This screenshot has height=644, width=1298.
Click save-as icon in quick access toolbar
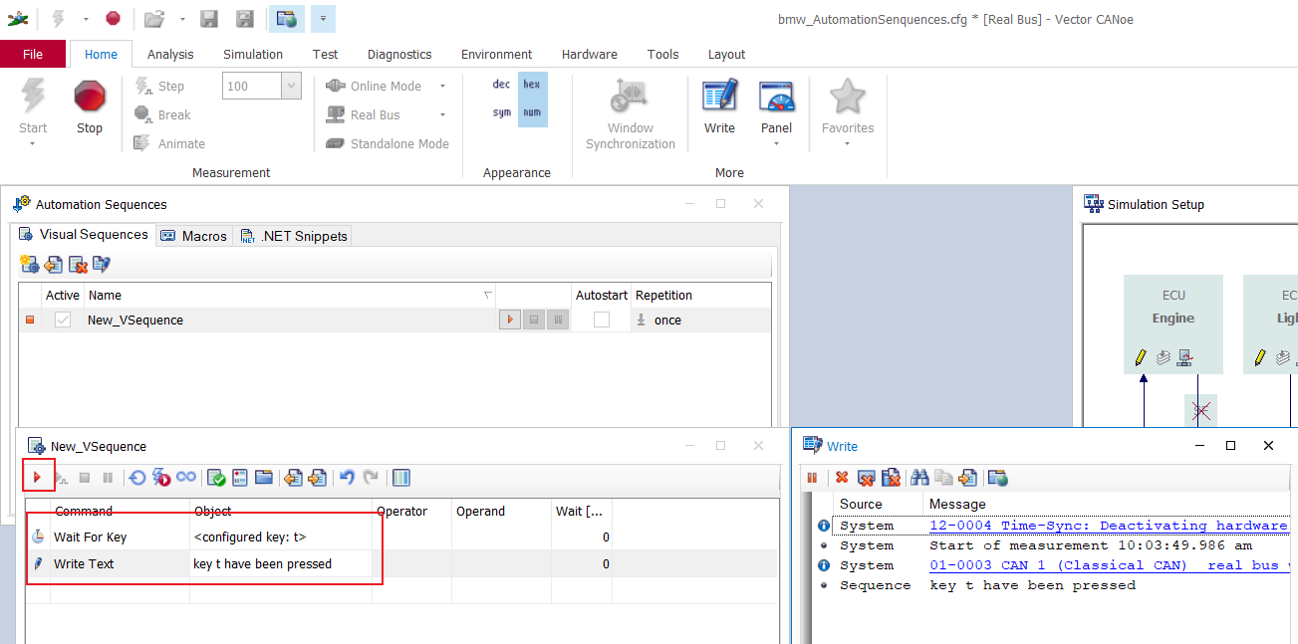pyautogui.click(x=244, y=18)
